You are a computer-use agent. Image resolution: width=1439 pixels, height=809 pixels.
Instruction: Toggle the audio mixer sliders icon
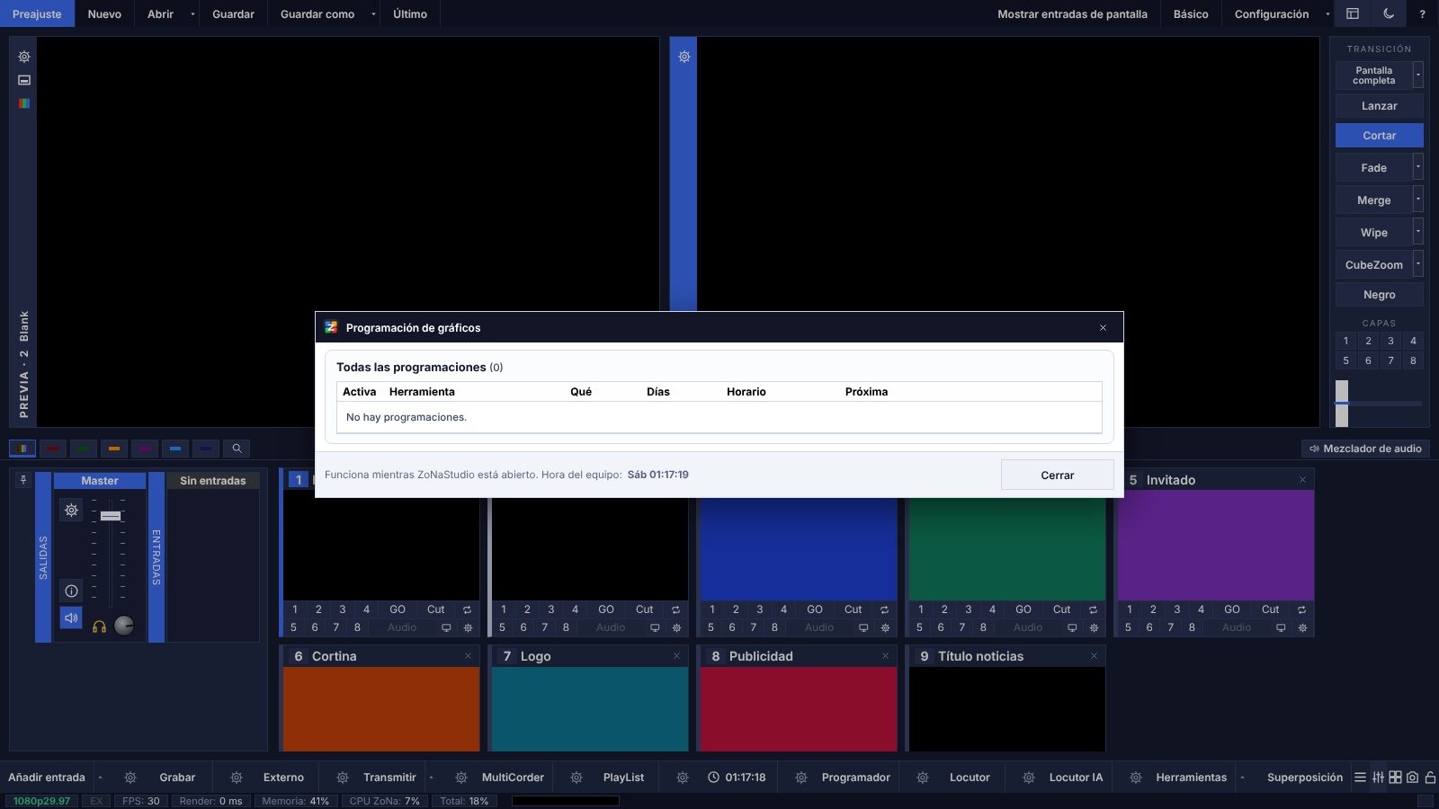(1378, 778)
